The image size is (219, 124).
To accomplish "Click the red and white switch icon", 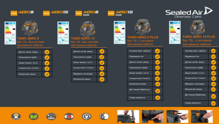I will pos(69,116).
